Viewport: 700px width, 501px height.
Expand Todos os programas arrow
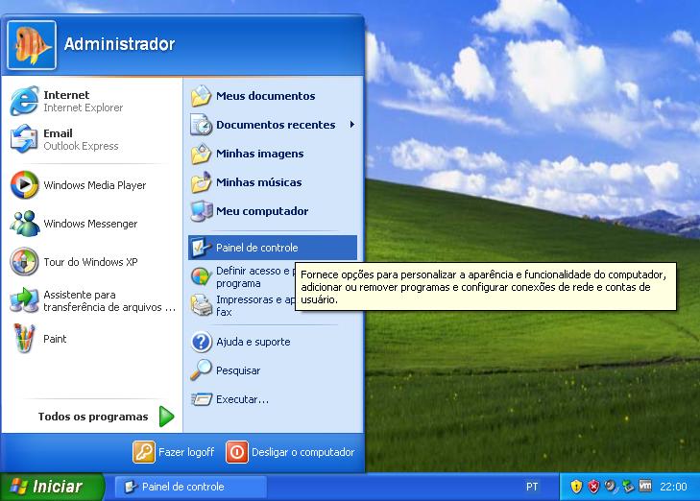pos(166,417)
